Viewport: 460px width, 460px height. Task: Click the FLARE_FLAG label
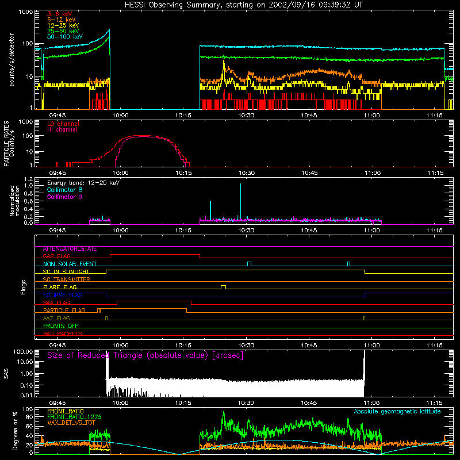click(x=60, y=287)
